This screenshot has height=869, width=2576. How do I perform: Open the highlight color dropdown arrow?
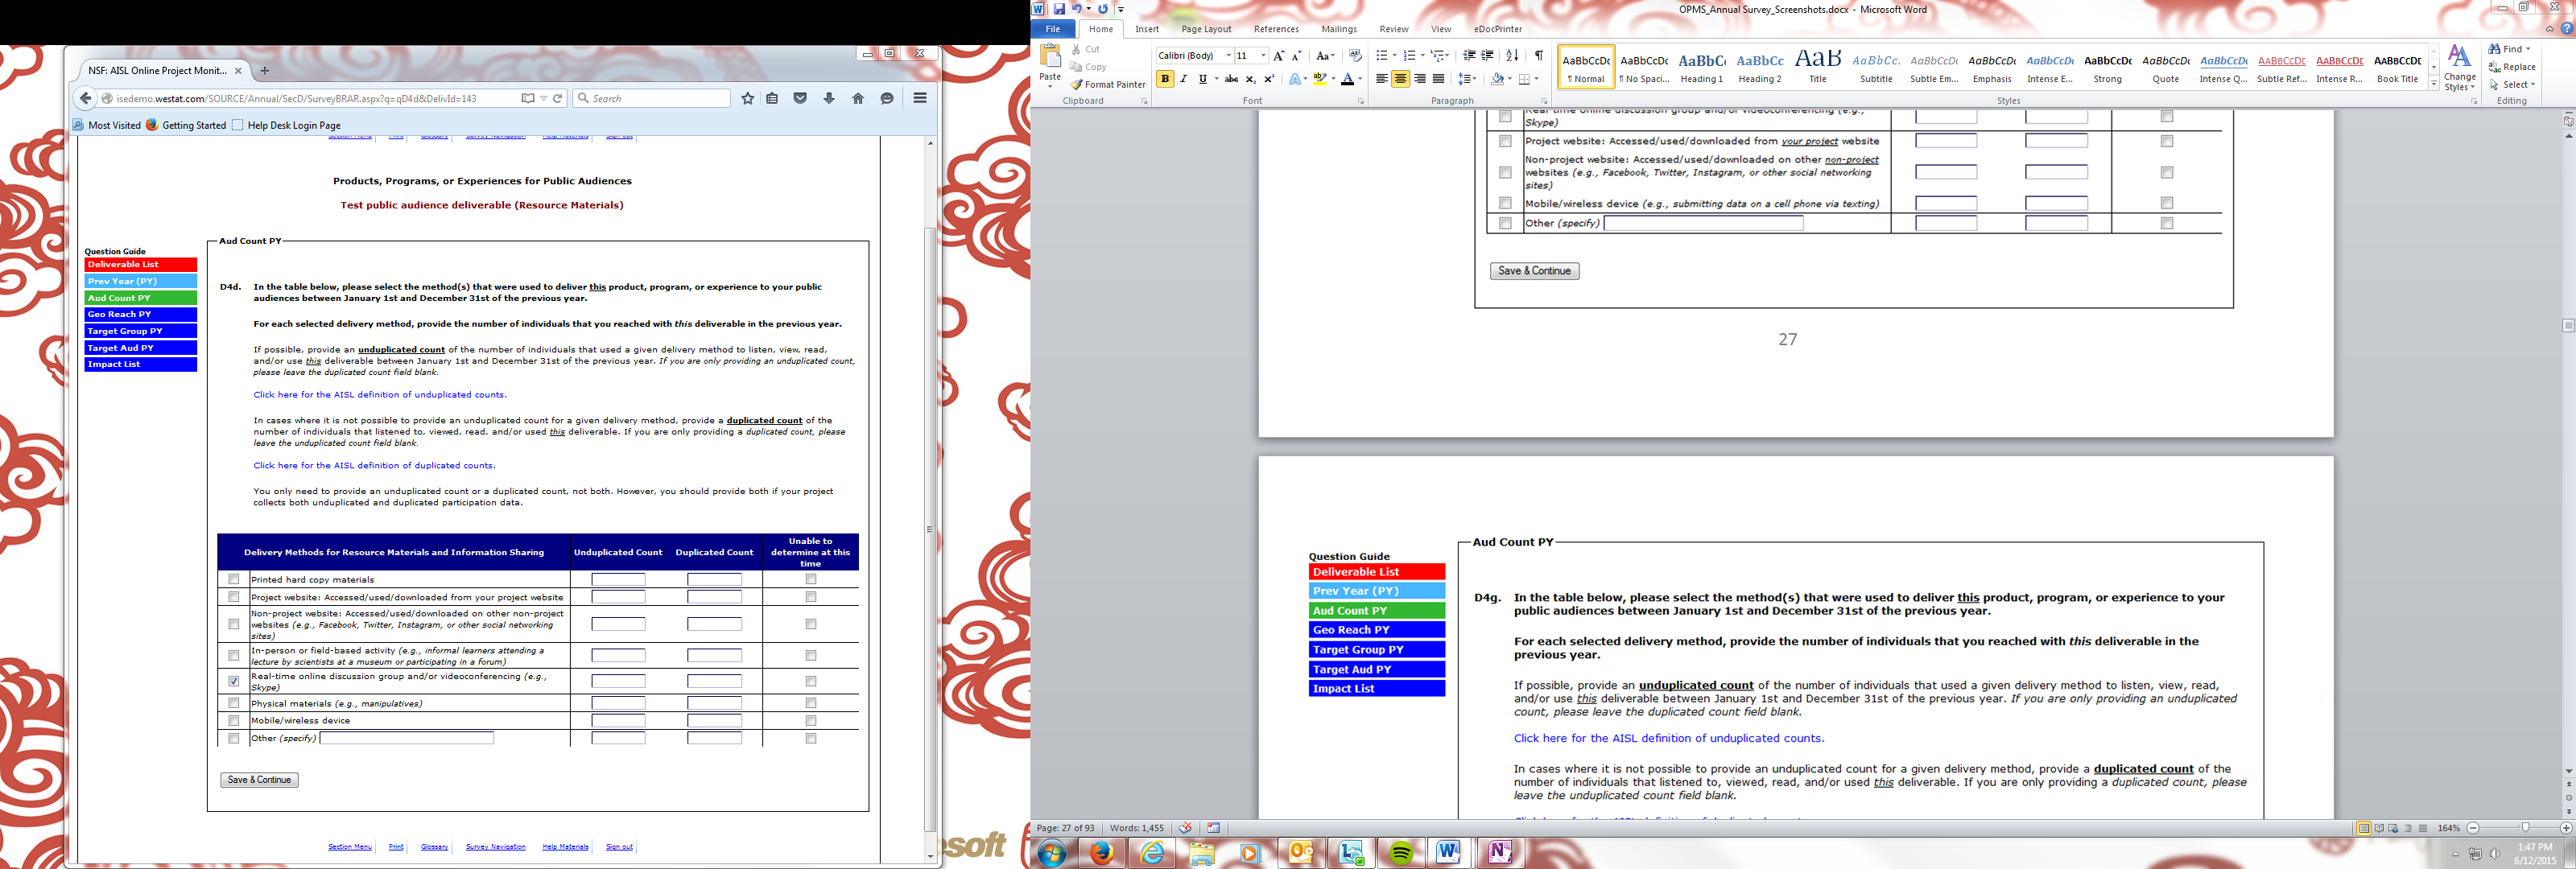coord(1333,79)
